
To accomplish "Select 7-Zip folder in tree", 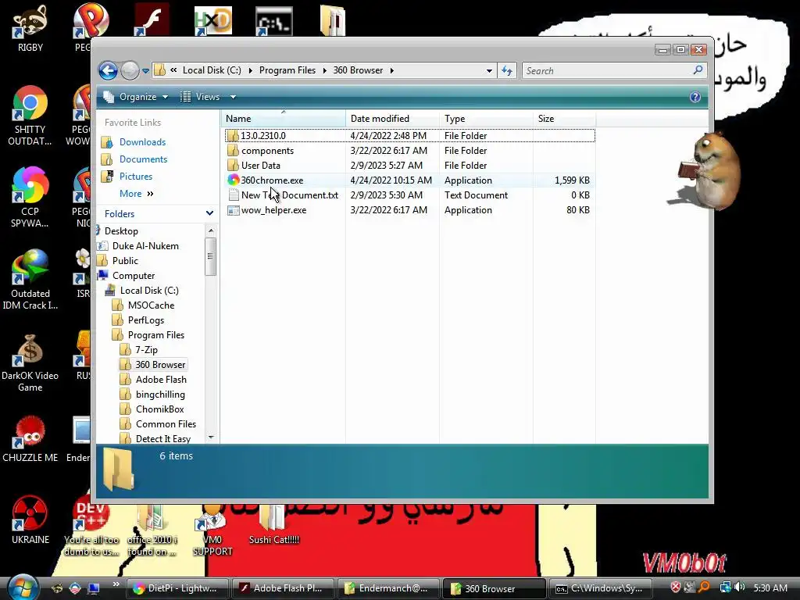I will 146,349.
